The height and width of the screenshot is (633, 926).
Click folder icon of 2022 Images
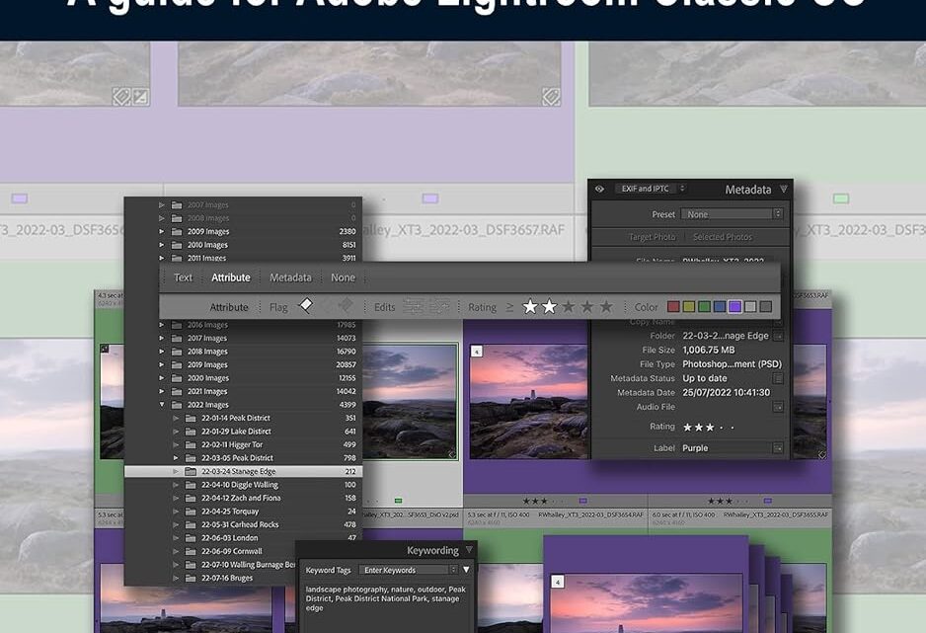point(177,405)
